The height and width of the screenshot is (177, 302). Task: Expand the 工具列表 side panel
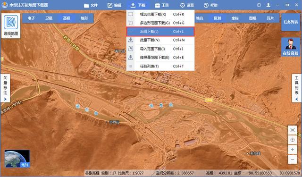[297, 88]
